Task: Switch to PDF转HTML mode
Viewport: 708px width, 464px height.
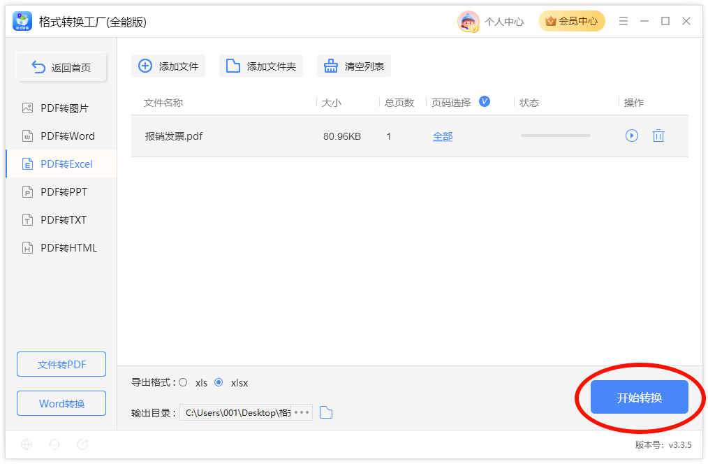Action: click(x=61, y=248)
